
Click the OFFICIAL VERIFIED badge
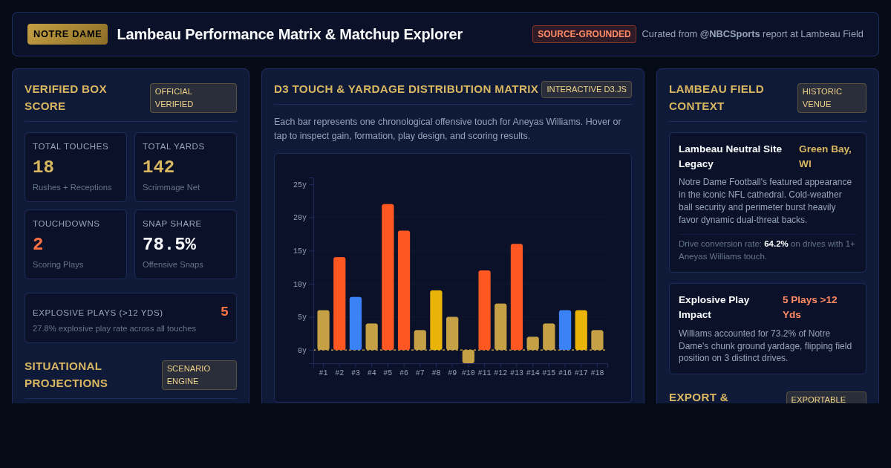(x=193, y=98)
